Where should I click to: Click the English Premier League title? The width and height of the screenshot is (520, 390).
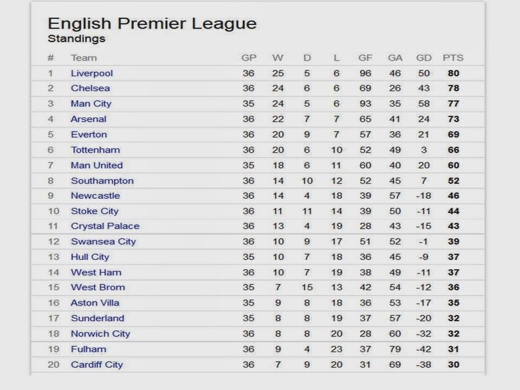pos(152,23)
